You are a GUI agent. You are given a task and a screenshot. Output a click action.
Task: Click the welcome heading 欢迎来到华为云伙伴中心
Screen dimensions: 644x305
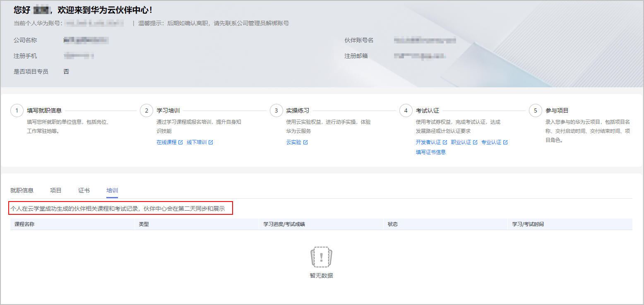[106, 10]
